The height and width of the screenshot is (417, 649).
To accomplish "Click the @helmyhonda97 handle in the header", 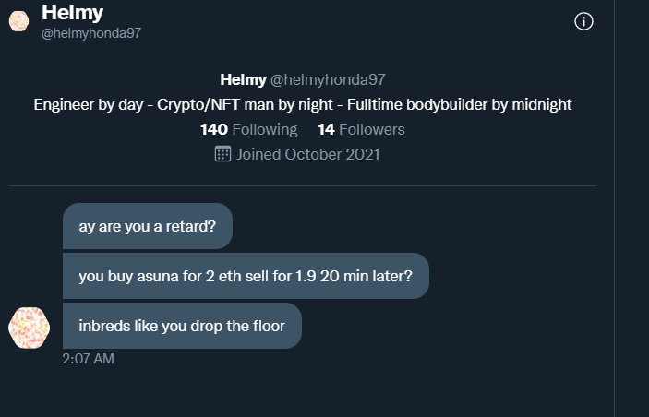I will click(91, 33).
